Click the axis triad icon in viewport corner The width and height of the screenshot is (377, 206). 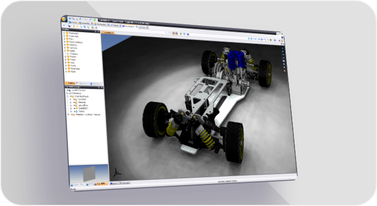coord(117,172)
